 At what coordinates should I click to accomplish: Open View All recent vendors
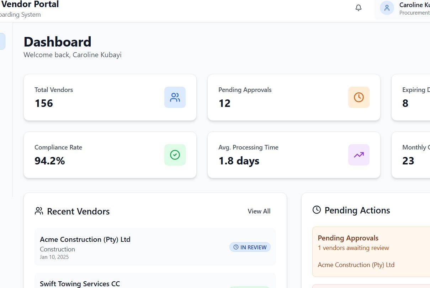(x=259, y=211)
